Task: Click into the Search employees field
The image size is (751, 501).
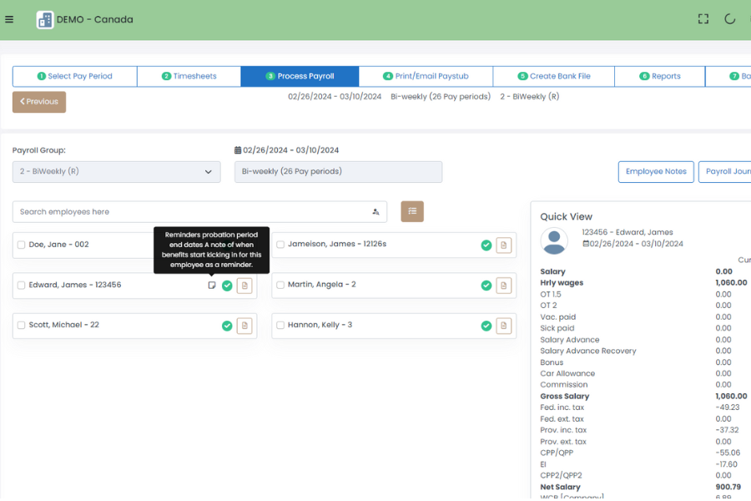Action: (192, 212)
